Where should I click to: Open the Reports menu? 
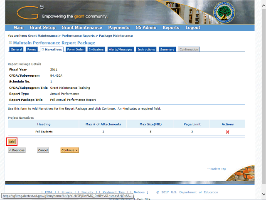tap(171, 27)
